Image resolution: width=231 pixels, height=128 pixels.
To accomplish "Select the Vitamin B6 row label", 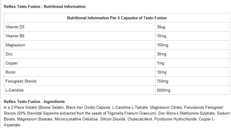I will click(15, 36).
